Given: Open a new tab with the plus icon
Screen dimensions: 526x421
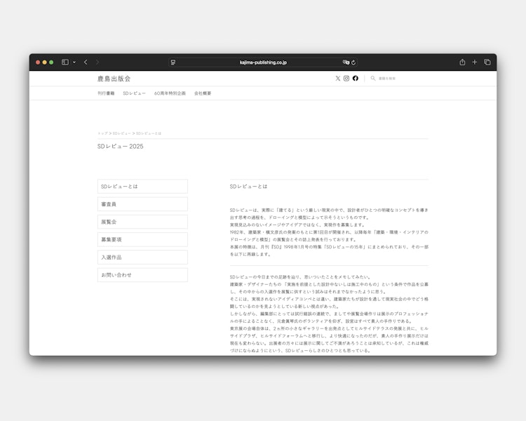Looking at the screenshot, I should click(474, 62).
